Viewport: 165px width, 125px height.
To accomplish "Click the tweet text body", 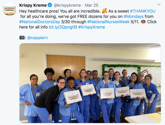I will 88,19.
